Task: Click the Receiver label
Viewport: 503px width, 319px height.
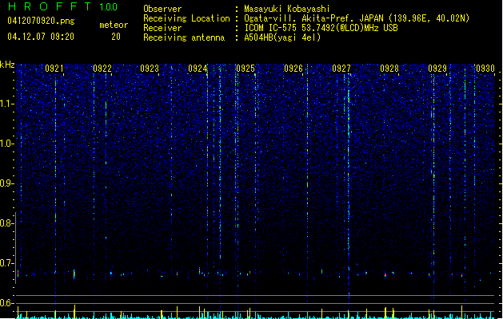Action: click(x=162, y=28)
